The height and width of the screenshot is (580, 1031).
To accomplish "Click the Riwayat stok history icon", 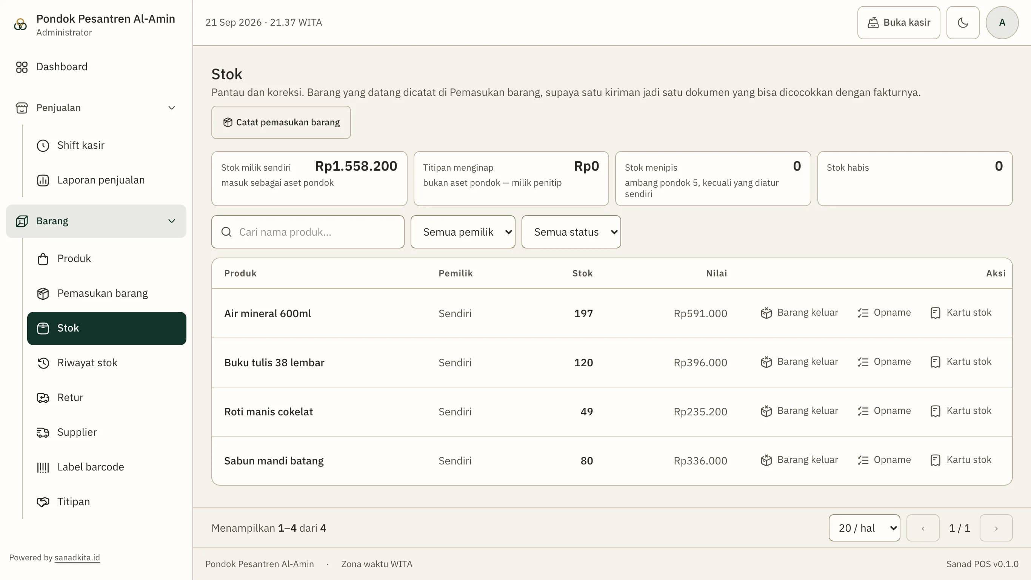I will (x=43, y=363).
